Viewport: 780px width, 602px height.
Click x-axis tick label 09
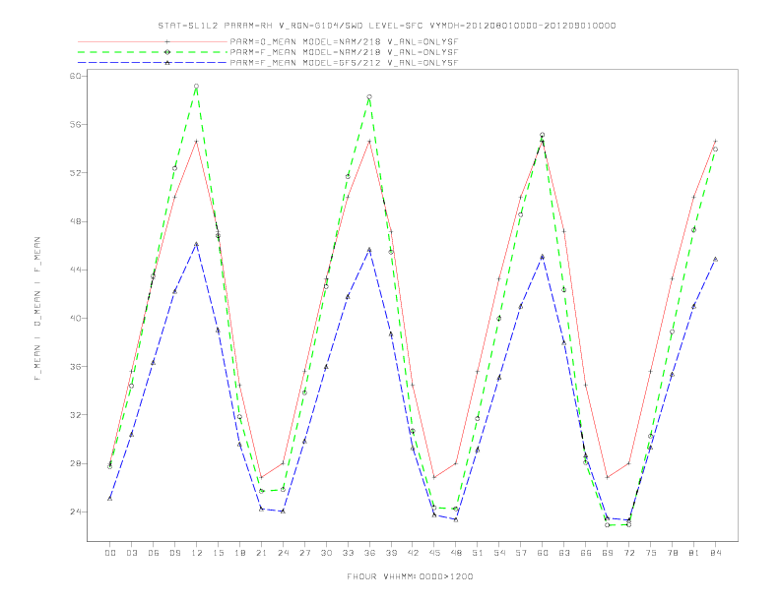175,553
